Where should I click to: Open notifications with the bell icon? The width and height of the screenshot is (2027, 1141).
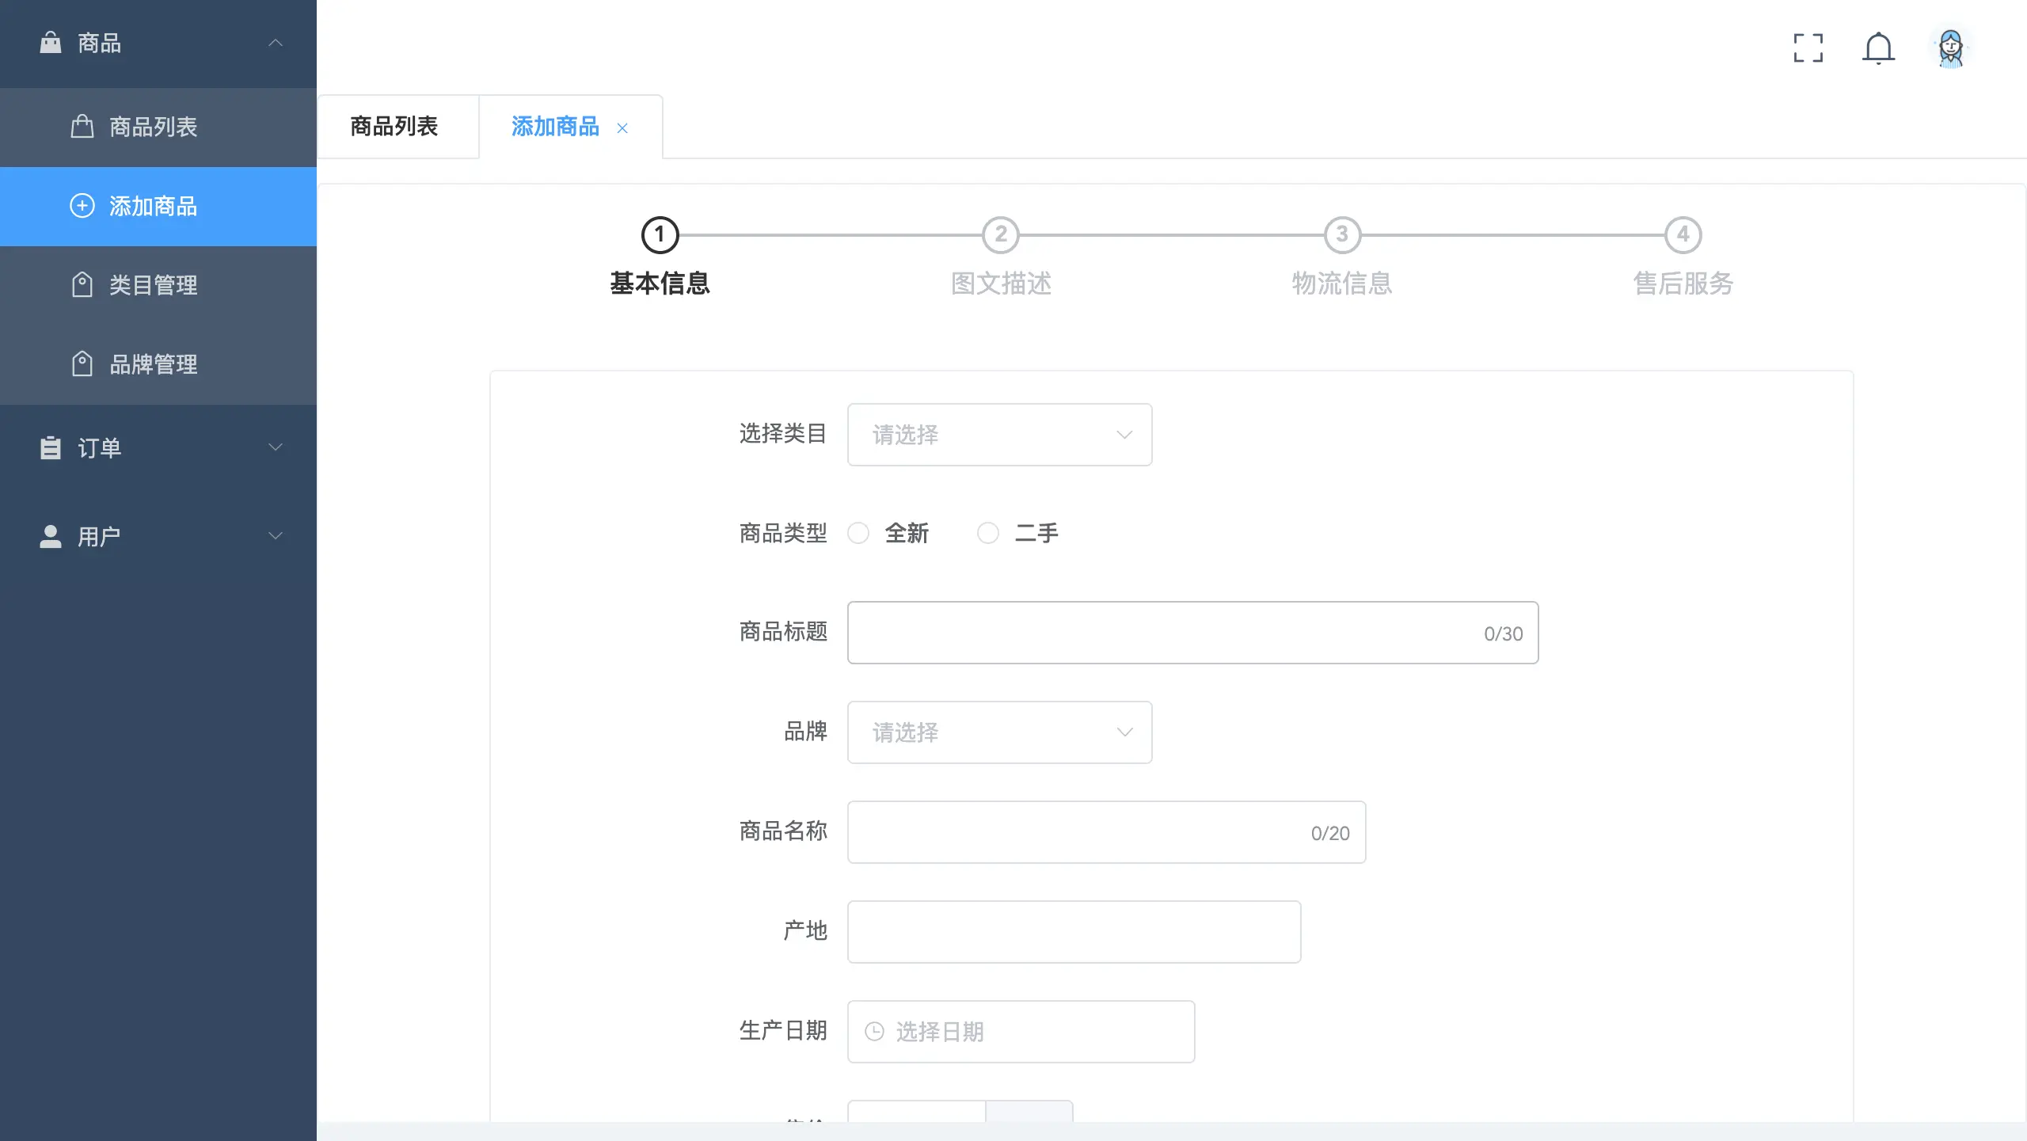point(1878,48)
